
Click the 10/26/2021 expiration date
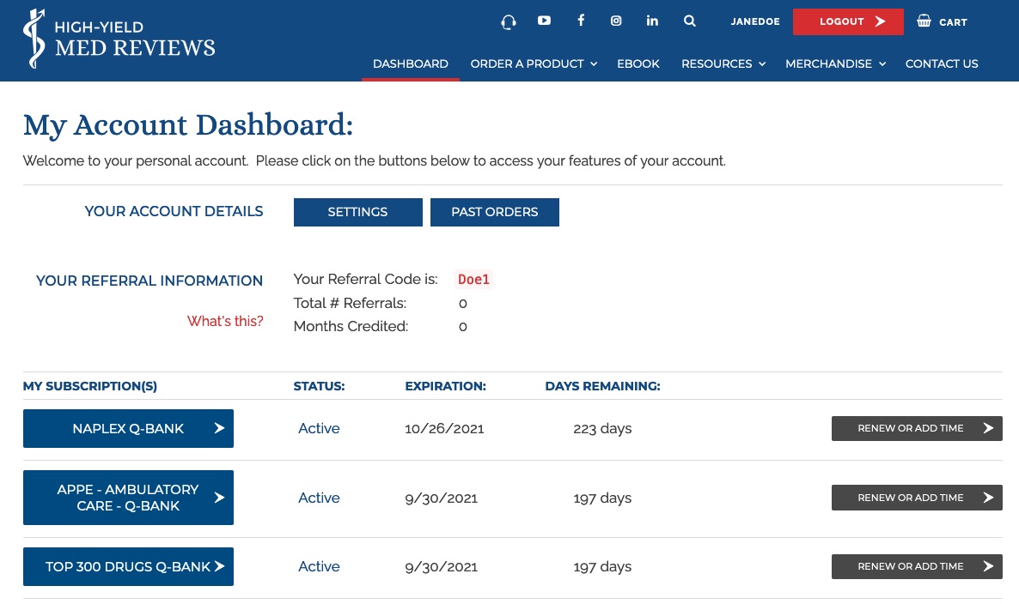click(444, 429)
